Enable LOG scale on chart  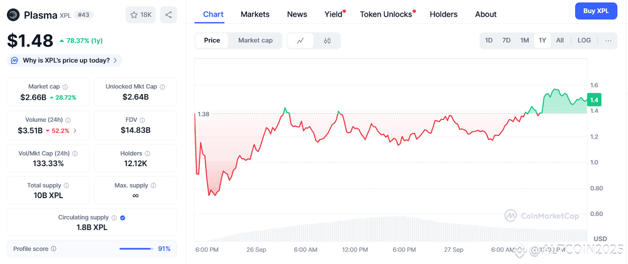(x=584, y=41)
